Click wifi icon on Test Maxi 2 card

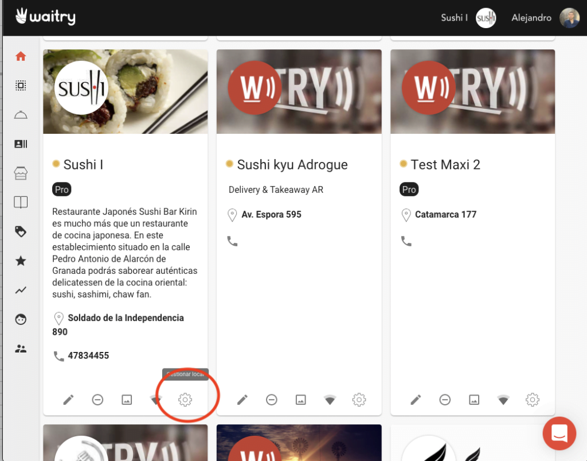click(503, 400)
